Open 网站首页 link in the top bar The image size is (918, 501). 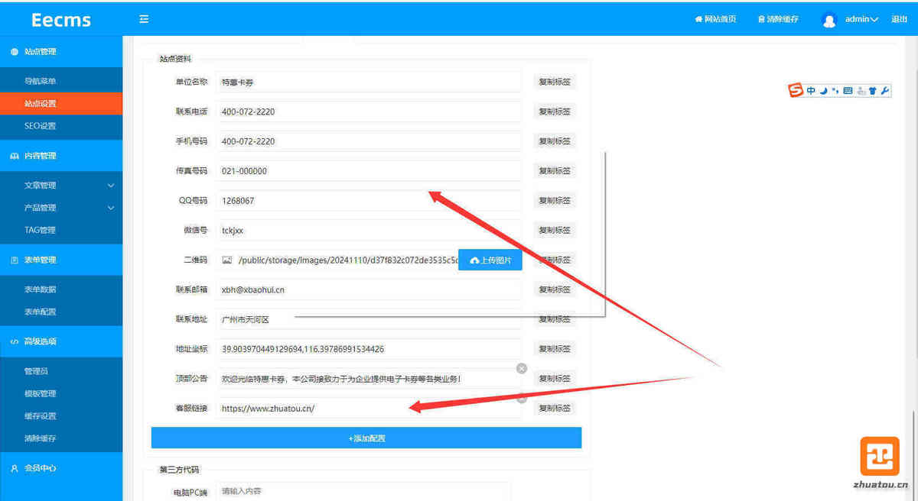[x=715, y=19]
